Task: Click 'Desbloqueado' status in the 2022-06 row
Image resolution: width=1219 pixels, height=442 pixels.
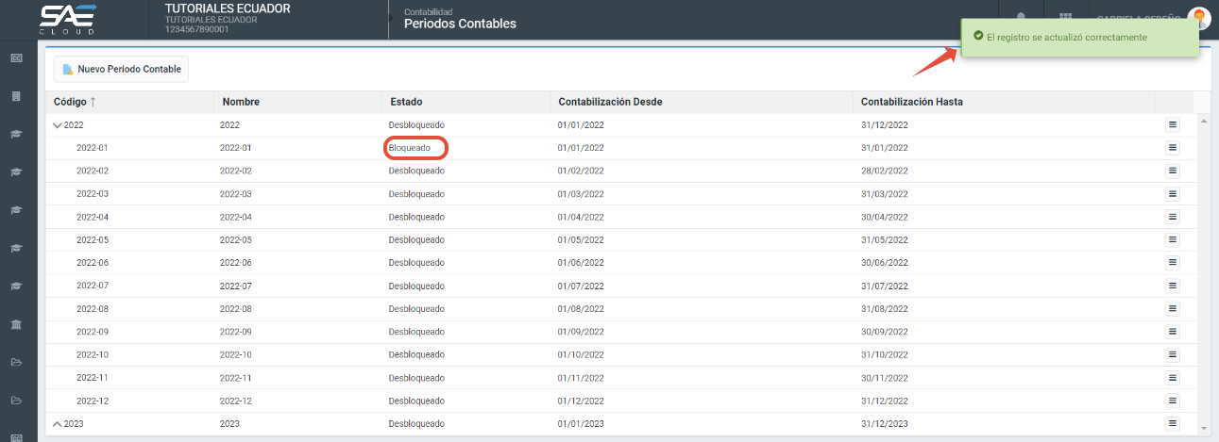Action: click(416, 263)
